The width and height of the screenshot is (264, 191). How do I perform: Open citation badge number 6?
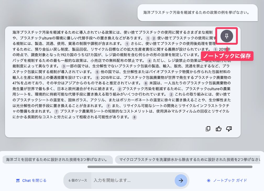point(146,83)
